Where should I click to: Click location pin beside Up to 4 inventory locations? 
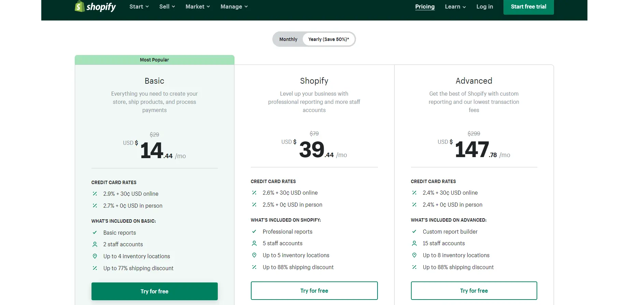[x=95, y=256]
